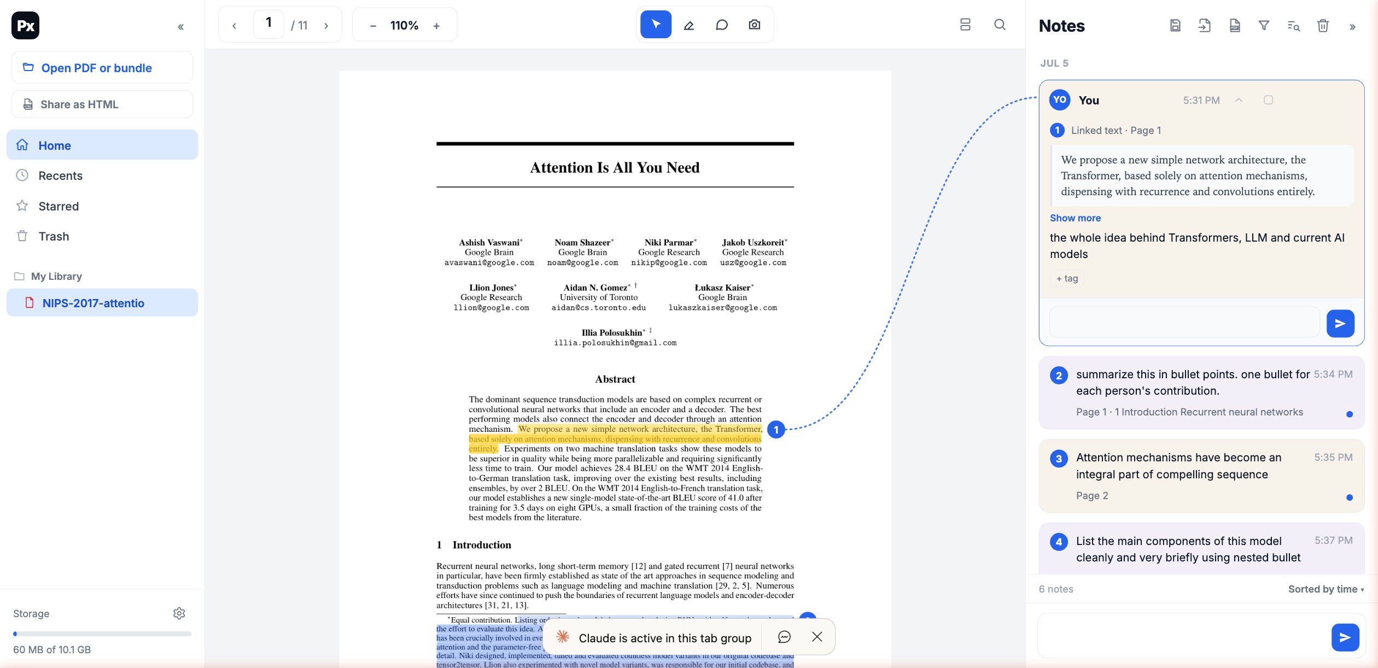Click Share as HTML button
The image size is (1378, 668).
click(x=102, y=104)
